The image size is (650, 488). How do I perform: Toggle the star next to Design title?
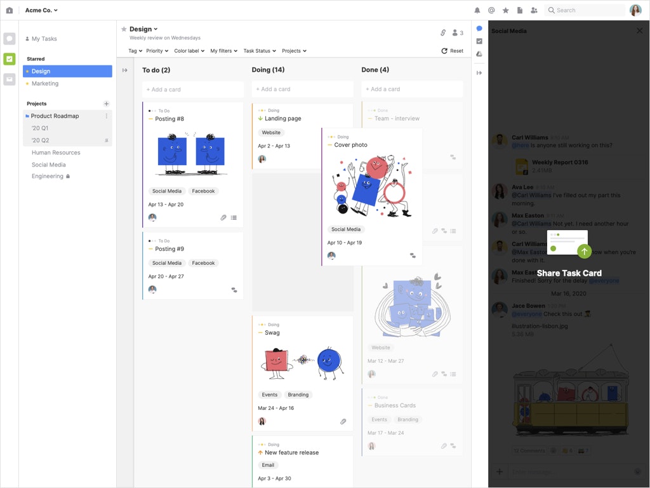(x=124, y=29)
